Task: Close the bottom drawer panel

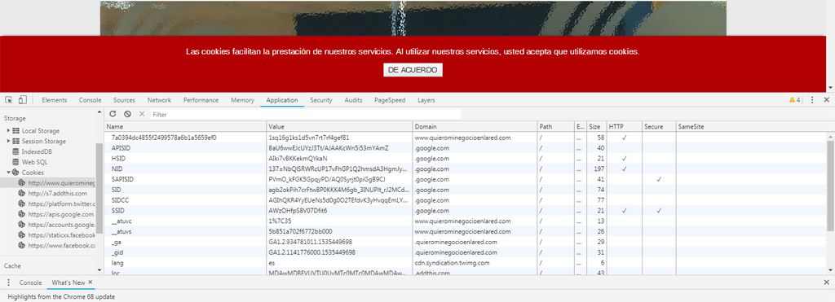Action: pos(827,282)
